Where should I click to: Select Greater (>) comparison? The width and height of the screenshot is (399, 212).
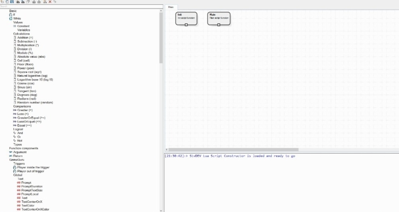pos(23,110)
